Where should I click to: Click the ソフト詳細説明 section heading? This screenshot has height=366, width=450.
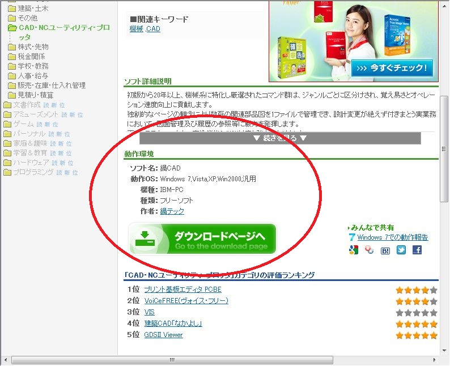pos(148,82)
